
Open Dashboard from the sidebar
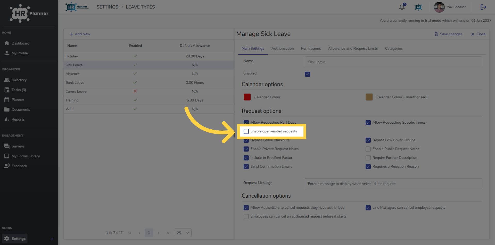pos(17,43)
